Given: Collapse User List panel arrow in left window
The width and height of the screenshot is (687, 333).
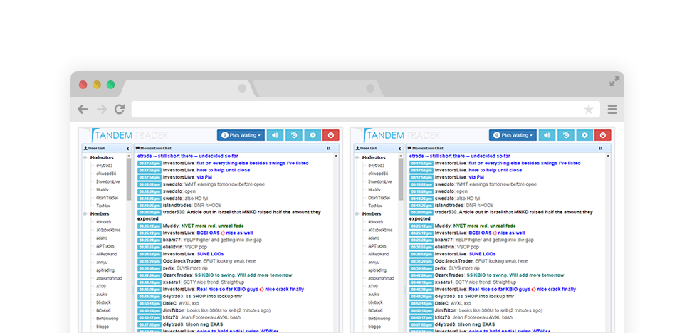Looking at the screenshot, I should 128,149.
